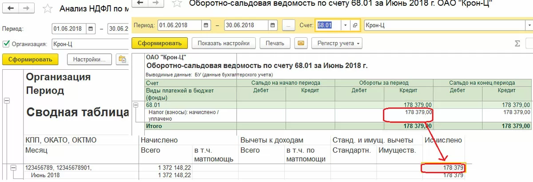Click Показать настройки button
Viewport: 533px width, 182px height.
click(x=224, y=43)
